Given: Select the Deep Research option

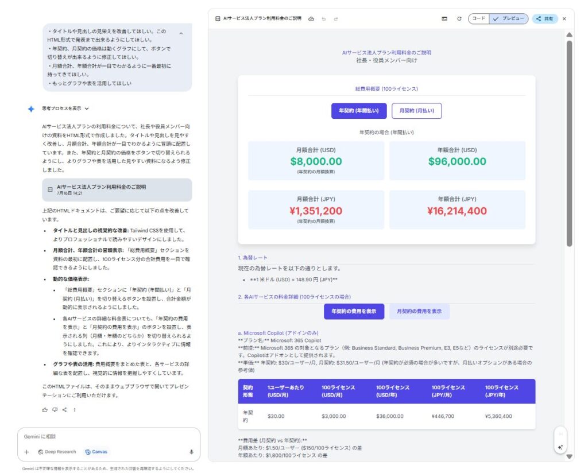Looking at the screenshot, I should coord(57,452).
